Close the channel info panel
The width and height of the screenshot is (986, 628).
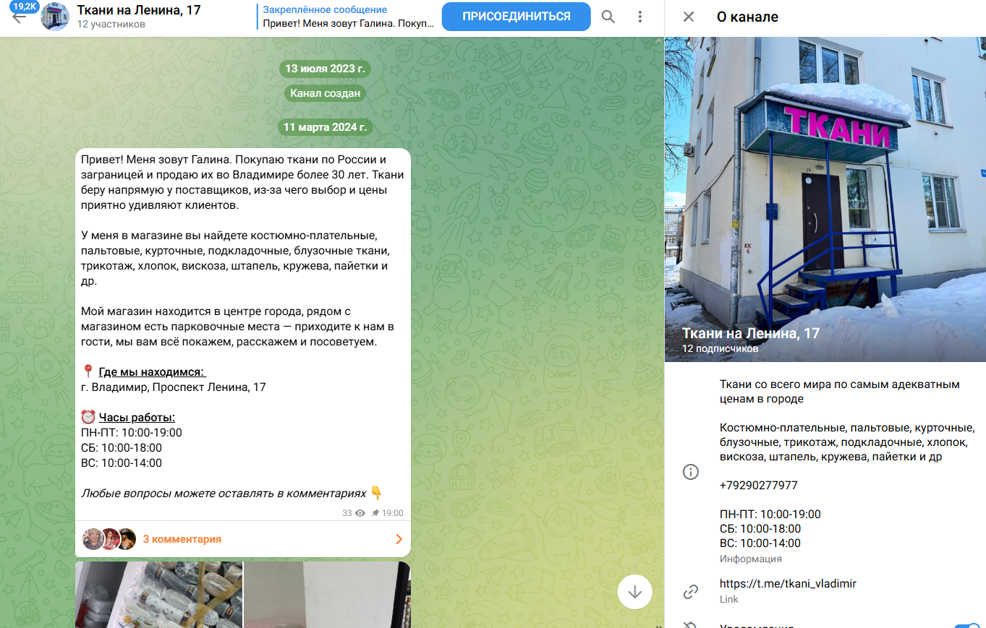(x=689, y=17)
